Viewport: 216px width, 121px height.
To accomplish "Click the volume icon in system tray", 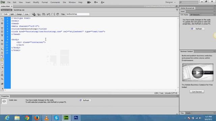I will click(x=200, y=118).
